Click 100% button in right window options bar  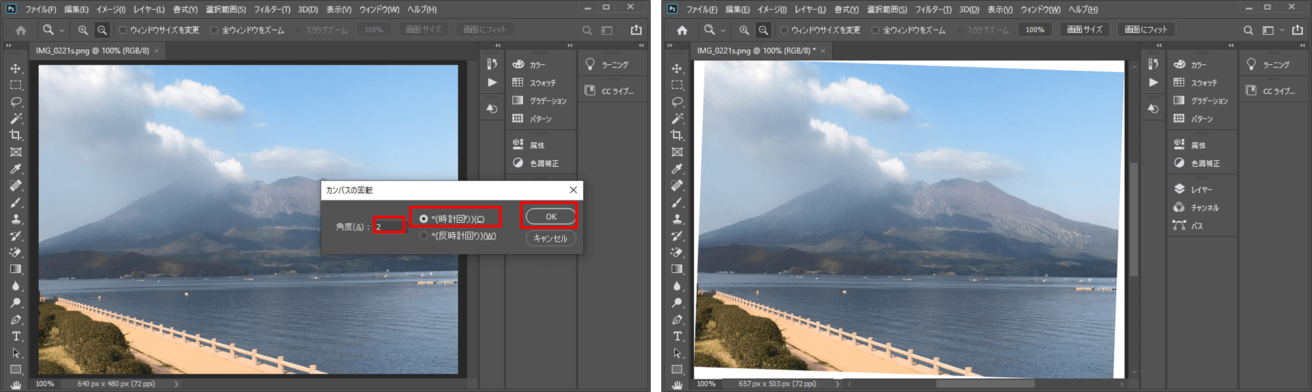[1035, 29]
